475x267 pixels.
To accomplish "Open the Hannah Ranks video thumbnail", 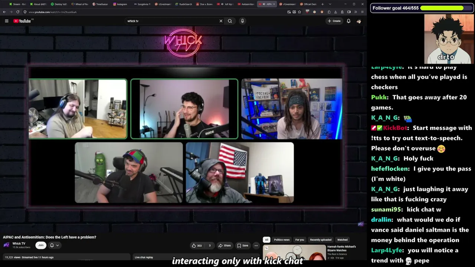I will point(294,253).
